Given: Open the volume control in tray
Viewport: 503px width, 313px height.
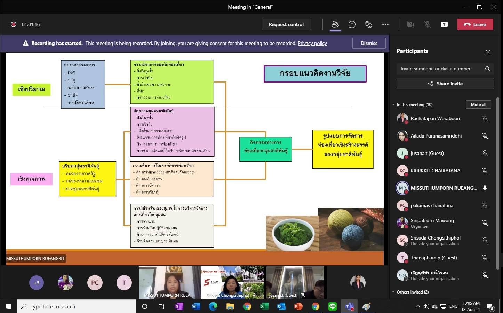Looking at the screenshot, I should click(426, 306).
